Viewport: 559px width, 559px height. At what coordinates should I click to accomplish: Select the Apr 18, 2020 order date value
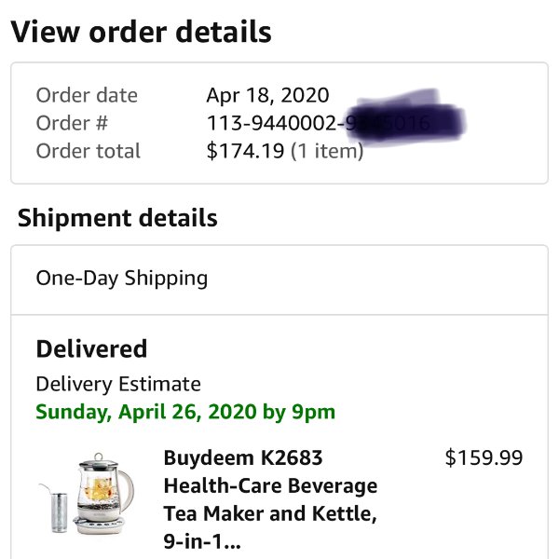(x=267, y=95)
